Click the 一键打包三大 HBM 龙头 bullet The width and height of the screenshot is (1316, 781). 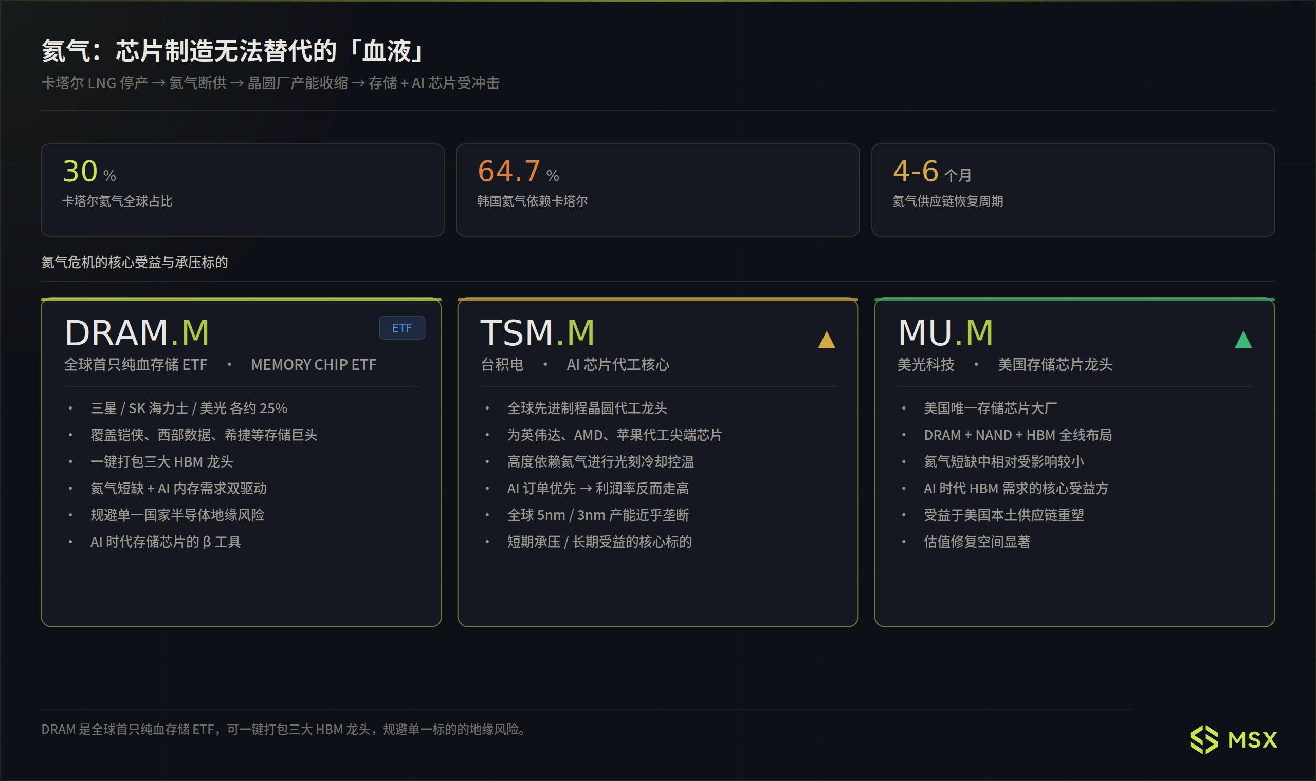coord(161,461)
